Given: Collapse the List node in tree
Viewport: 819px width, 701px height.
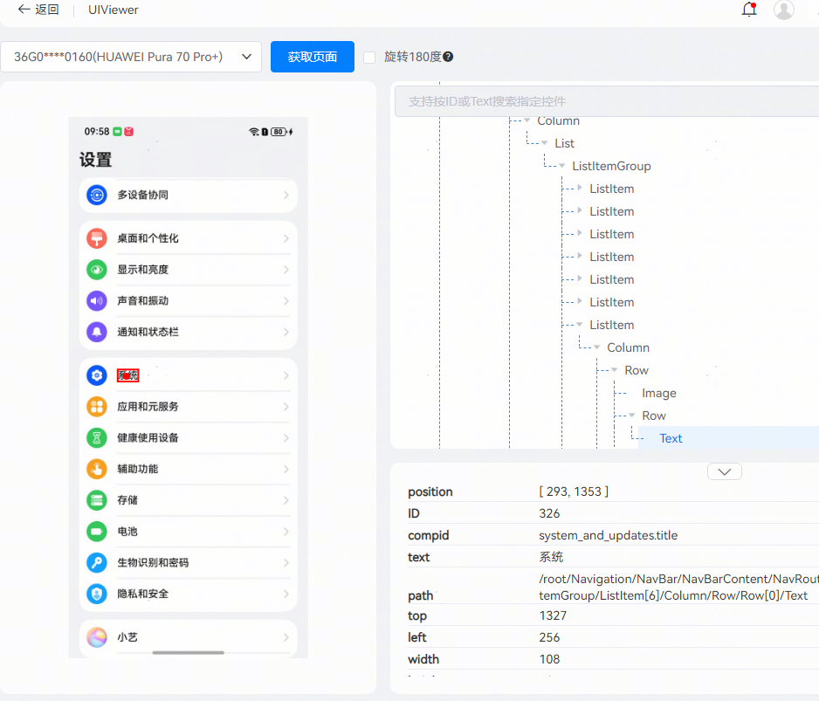Looking at the screenshot, I should (x=545, y=143).
